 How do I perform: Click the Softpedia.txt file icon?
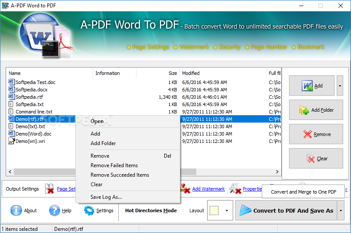point(11,104)
